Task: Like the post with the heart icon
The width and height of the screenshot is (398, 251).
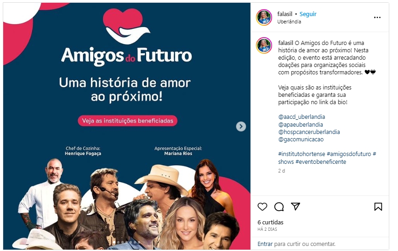Action: (x=262, y=207)
